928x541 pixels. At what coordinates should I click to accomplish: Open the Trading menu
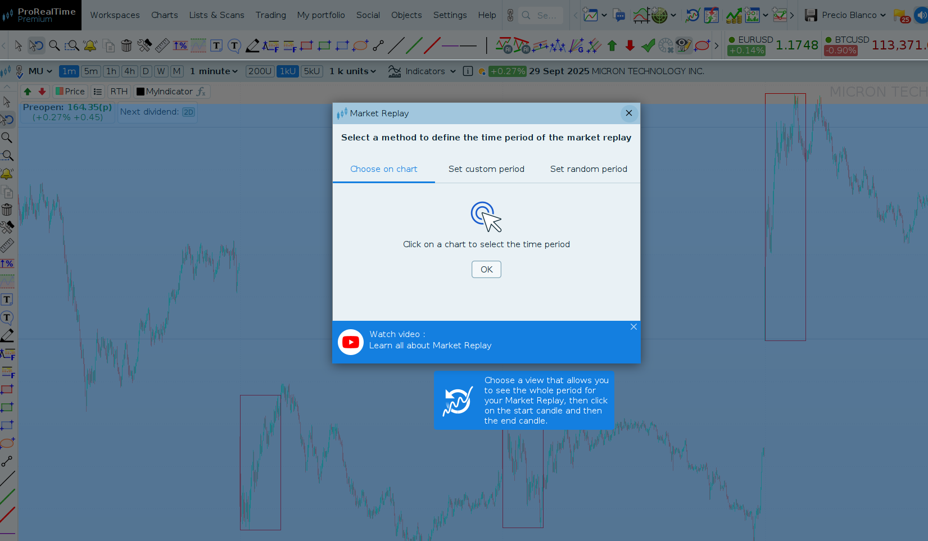click(270, 15)
